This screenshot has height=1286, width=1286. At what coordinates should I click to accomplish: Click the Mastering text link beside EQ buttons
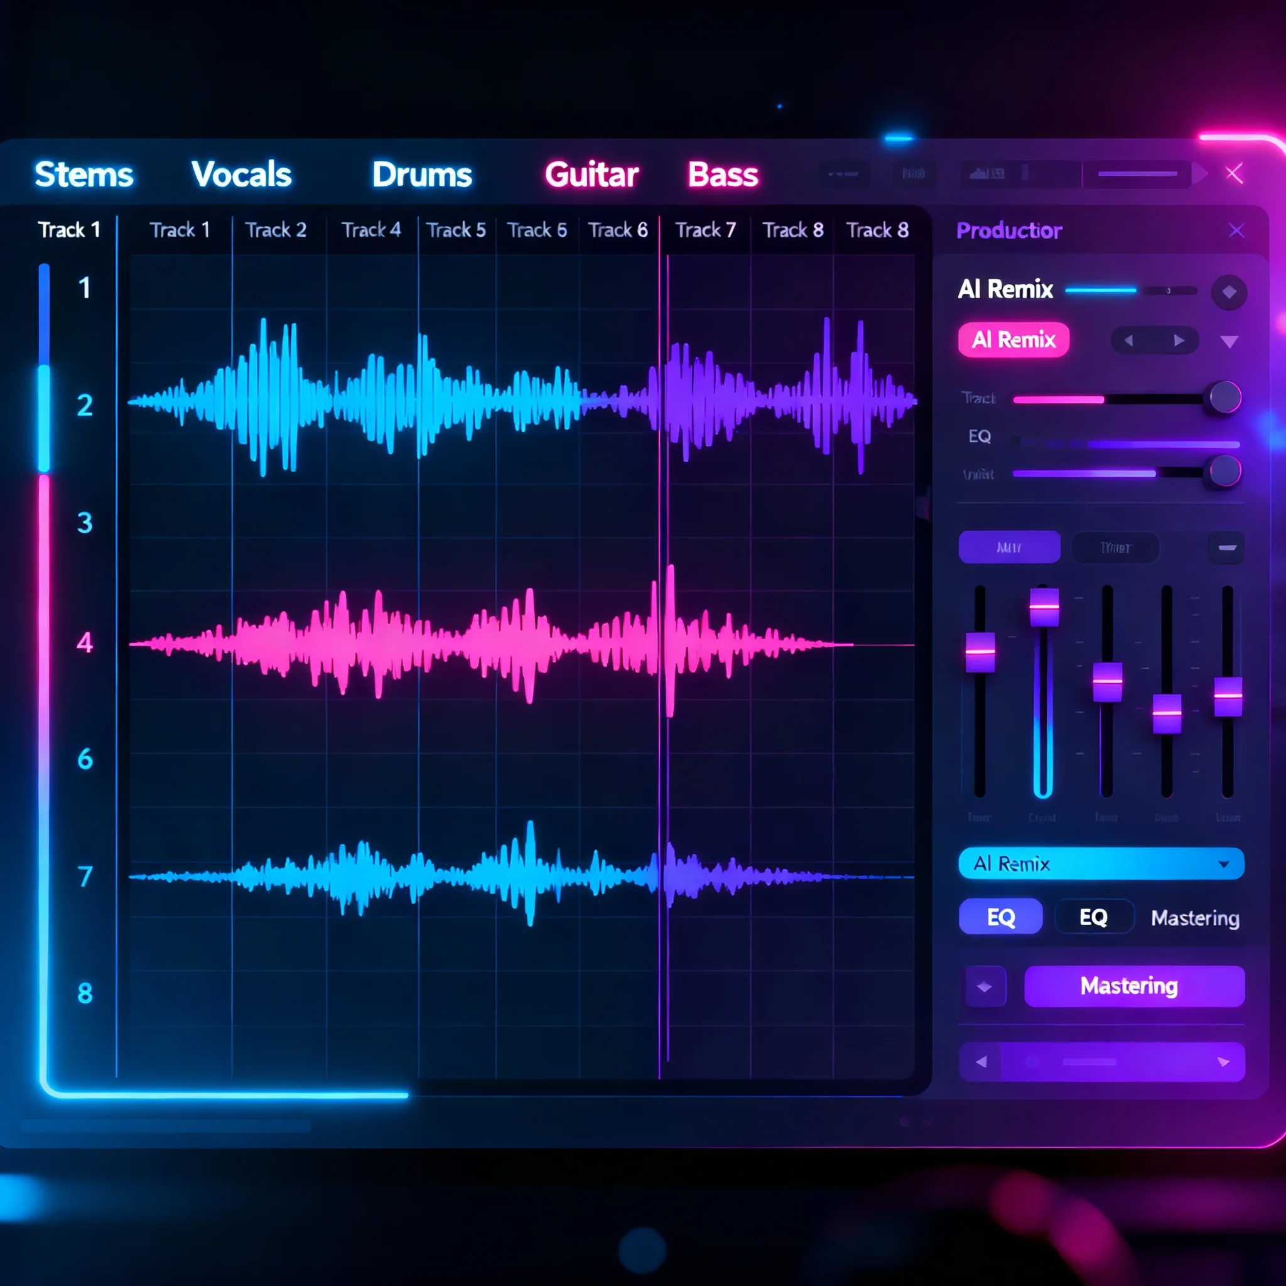click(x=1195, y=918)
